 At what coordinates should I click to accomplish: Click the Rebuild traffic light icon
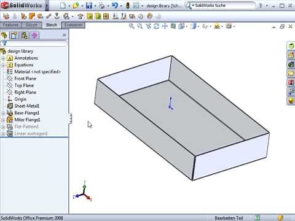127,6
